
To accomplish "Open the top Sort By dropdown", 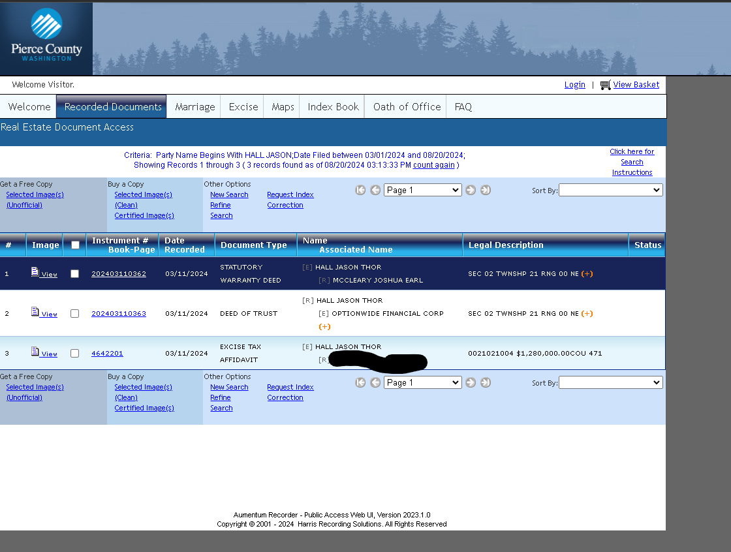I will (611, 191).
